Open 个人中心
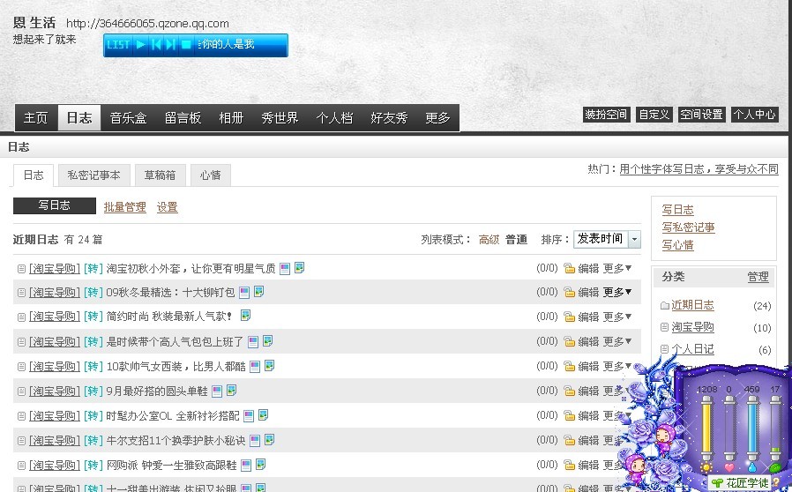The height and width of the screenshot is (492, 792). [755, 115]
